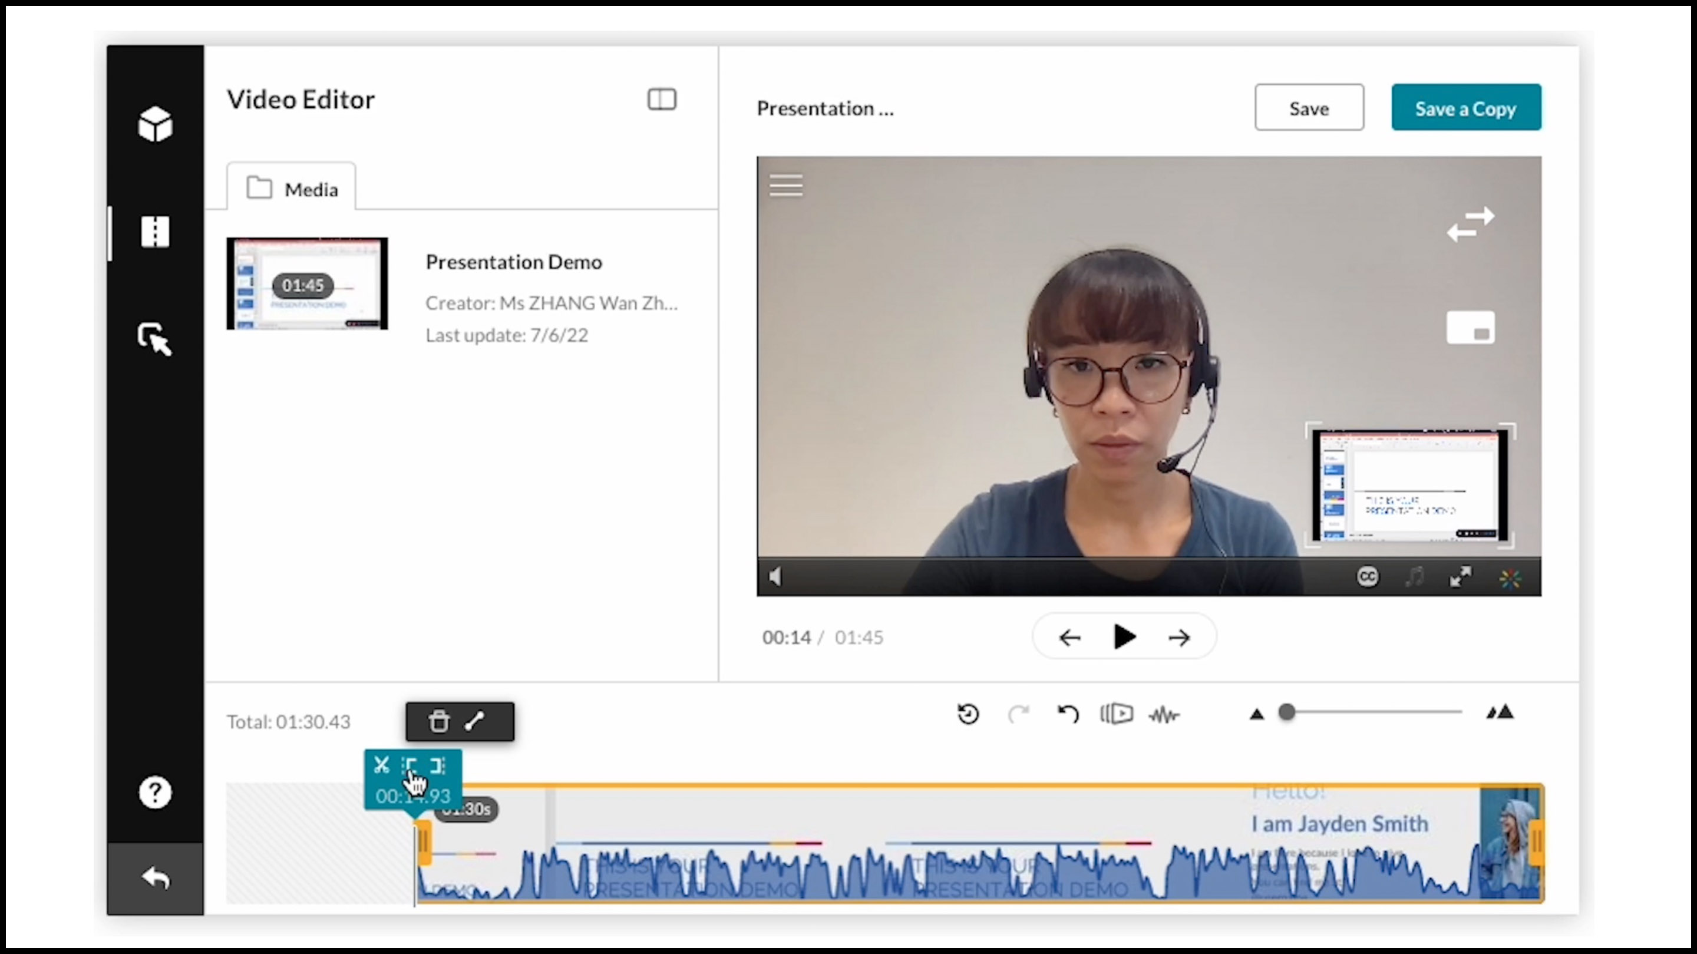This screenshot has height=954, width=1697.
Task: Open the storyboard preview icon in the toolbar
Action: (x=1117, y=715)
